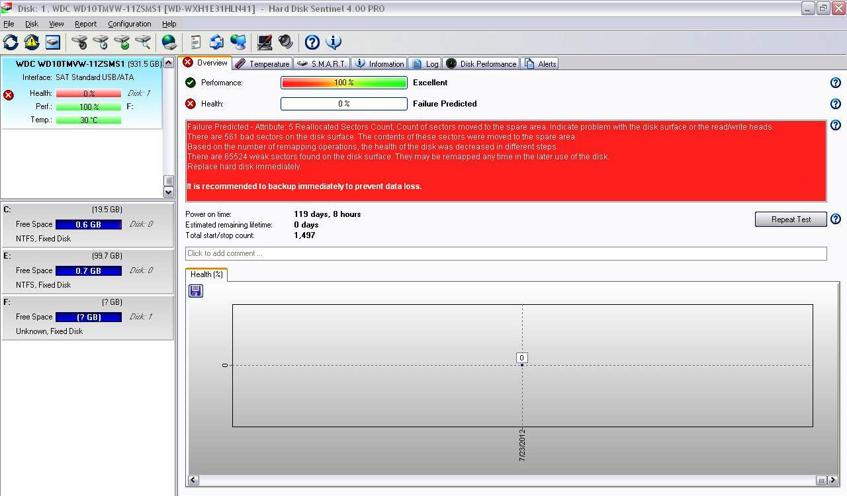Switch to the Disk Performance tab
The height and width of the screenshot is (496, 847).
(x=481, y=63)
